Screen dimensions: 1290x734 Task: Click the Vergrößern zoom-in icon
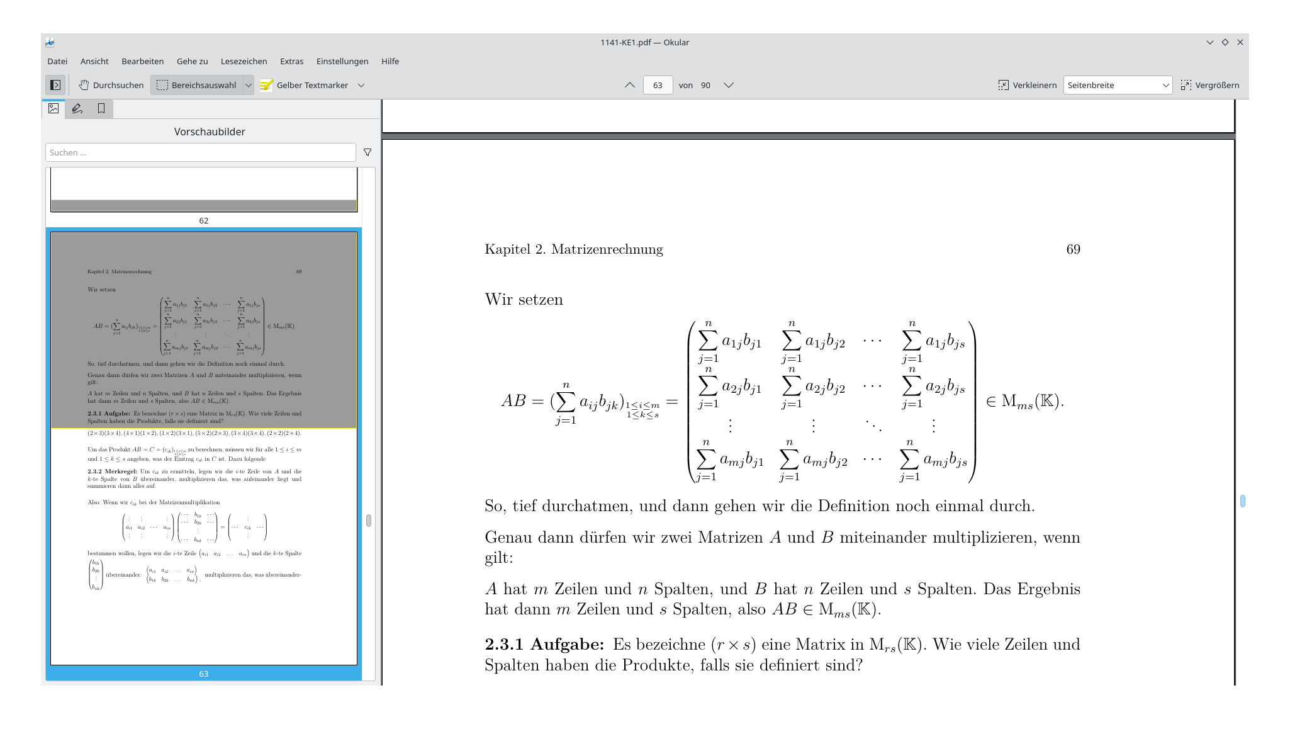[1187, 84]
